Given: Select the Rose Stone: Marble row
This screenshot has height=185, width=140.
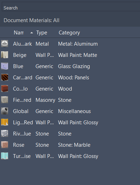Looking at the screenshot, I should (x=70, y=145).
